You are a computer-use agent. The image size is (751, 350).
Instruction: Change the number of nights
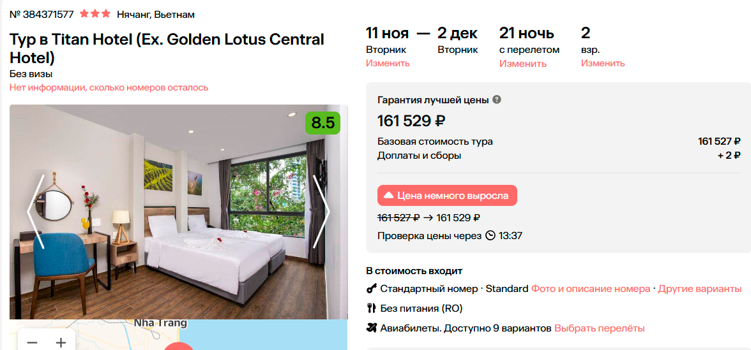tap(522, 63)
